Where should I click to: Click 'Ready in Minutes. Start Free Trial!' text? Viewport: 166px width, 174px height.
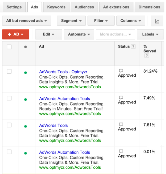(71, 109)
